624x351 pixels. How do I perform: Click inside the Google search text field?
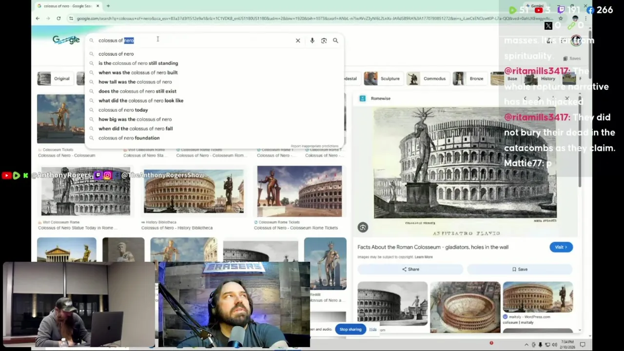tap(195, 40)
